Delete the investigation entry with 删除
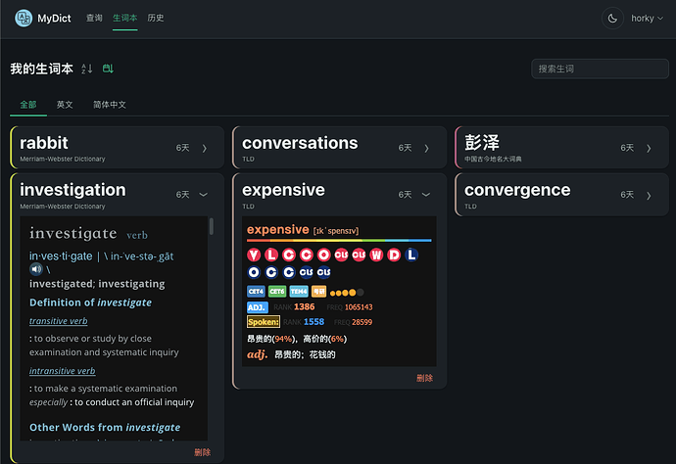This screenshot has height=464, width=676. [x=202, y=452]
